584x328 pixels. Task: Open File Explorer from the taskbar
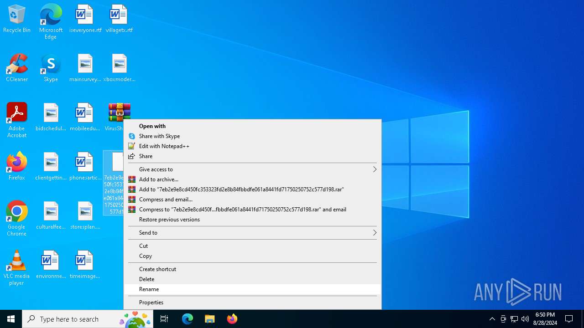click(209, 319)
